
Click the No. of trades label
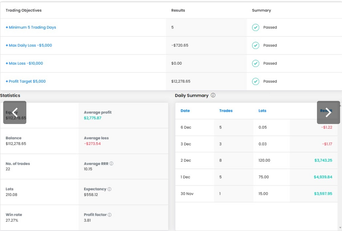point(18,164)
